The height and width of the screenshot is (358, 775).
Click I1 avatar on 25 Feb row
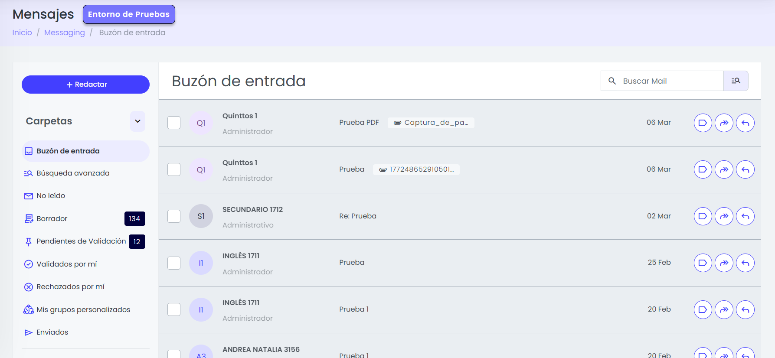[x=201, y=263]
